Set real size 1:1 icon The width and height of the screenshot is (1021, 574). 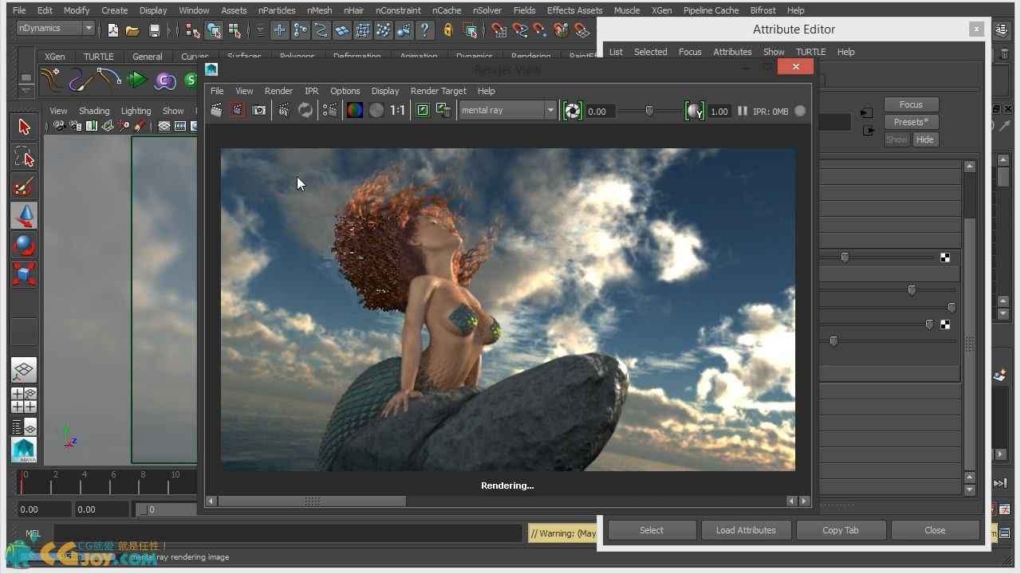click(398, 111)
